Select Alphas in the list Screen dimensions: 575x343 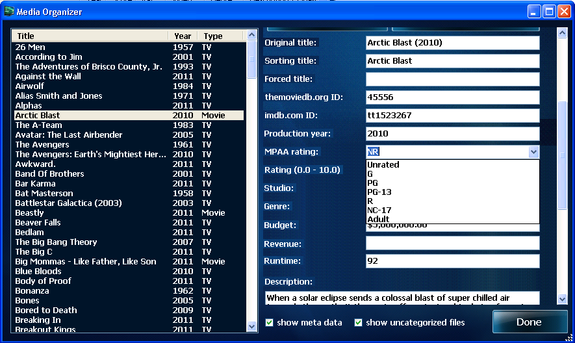(x=129, y=105)
